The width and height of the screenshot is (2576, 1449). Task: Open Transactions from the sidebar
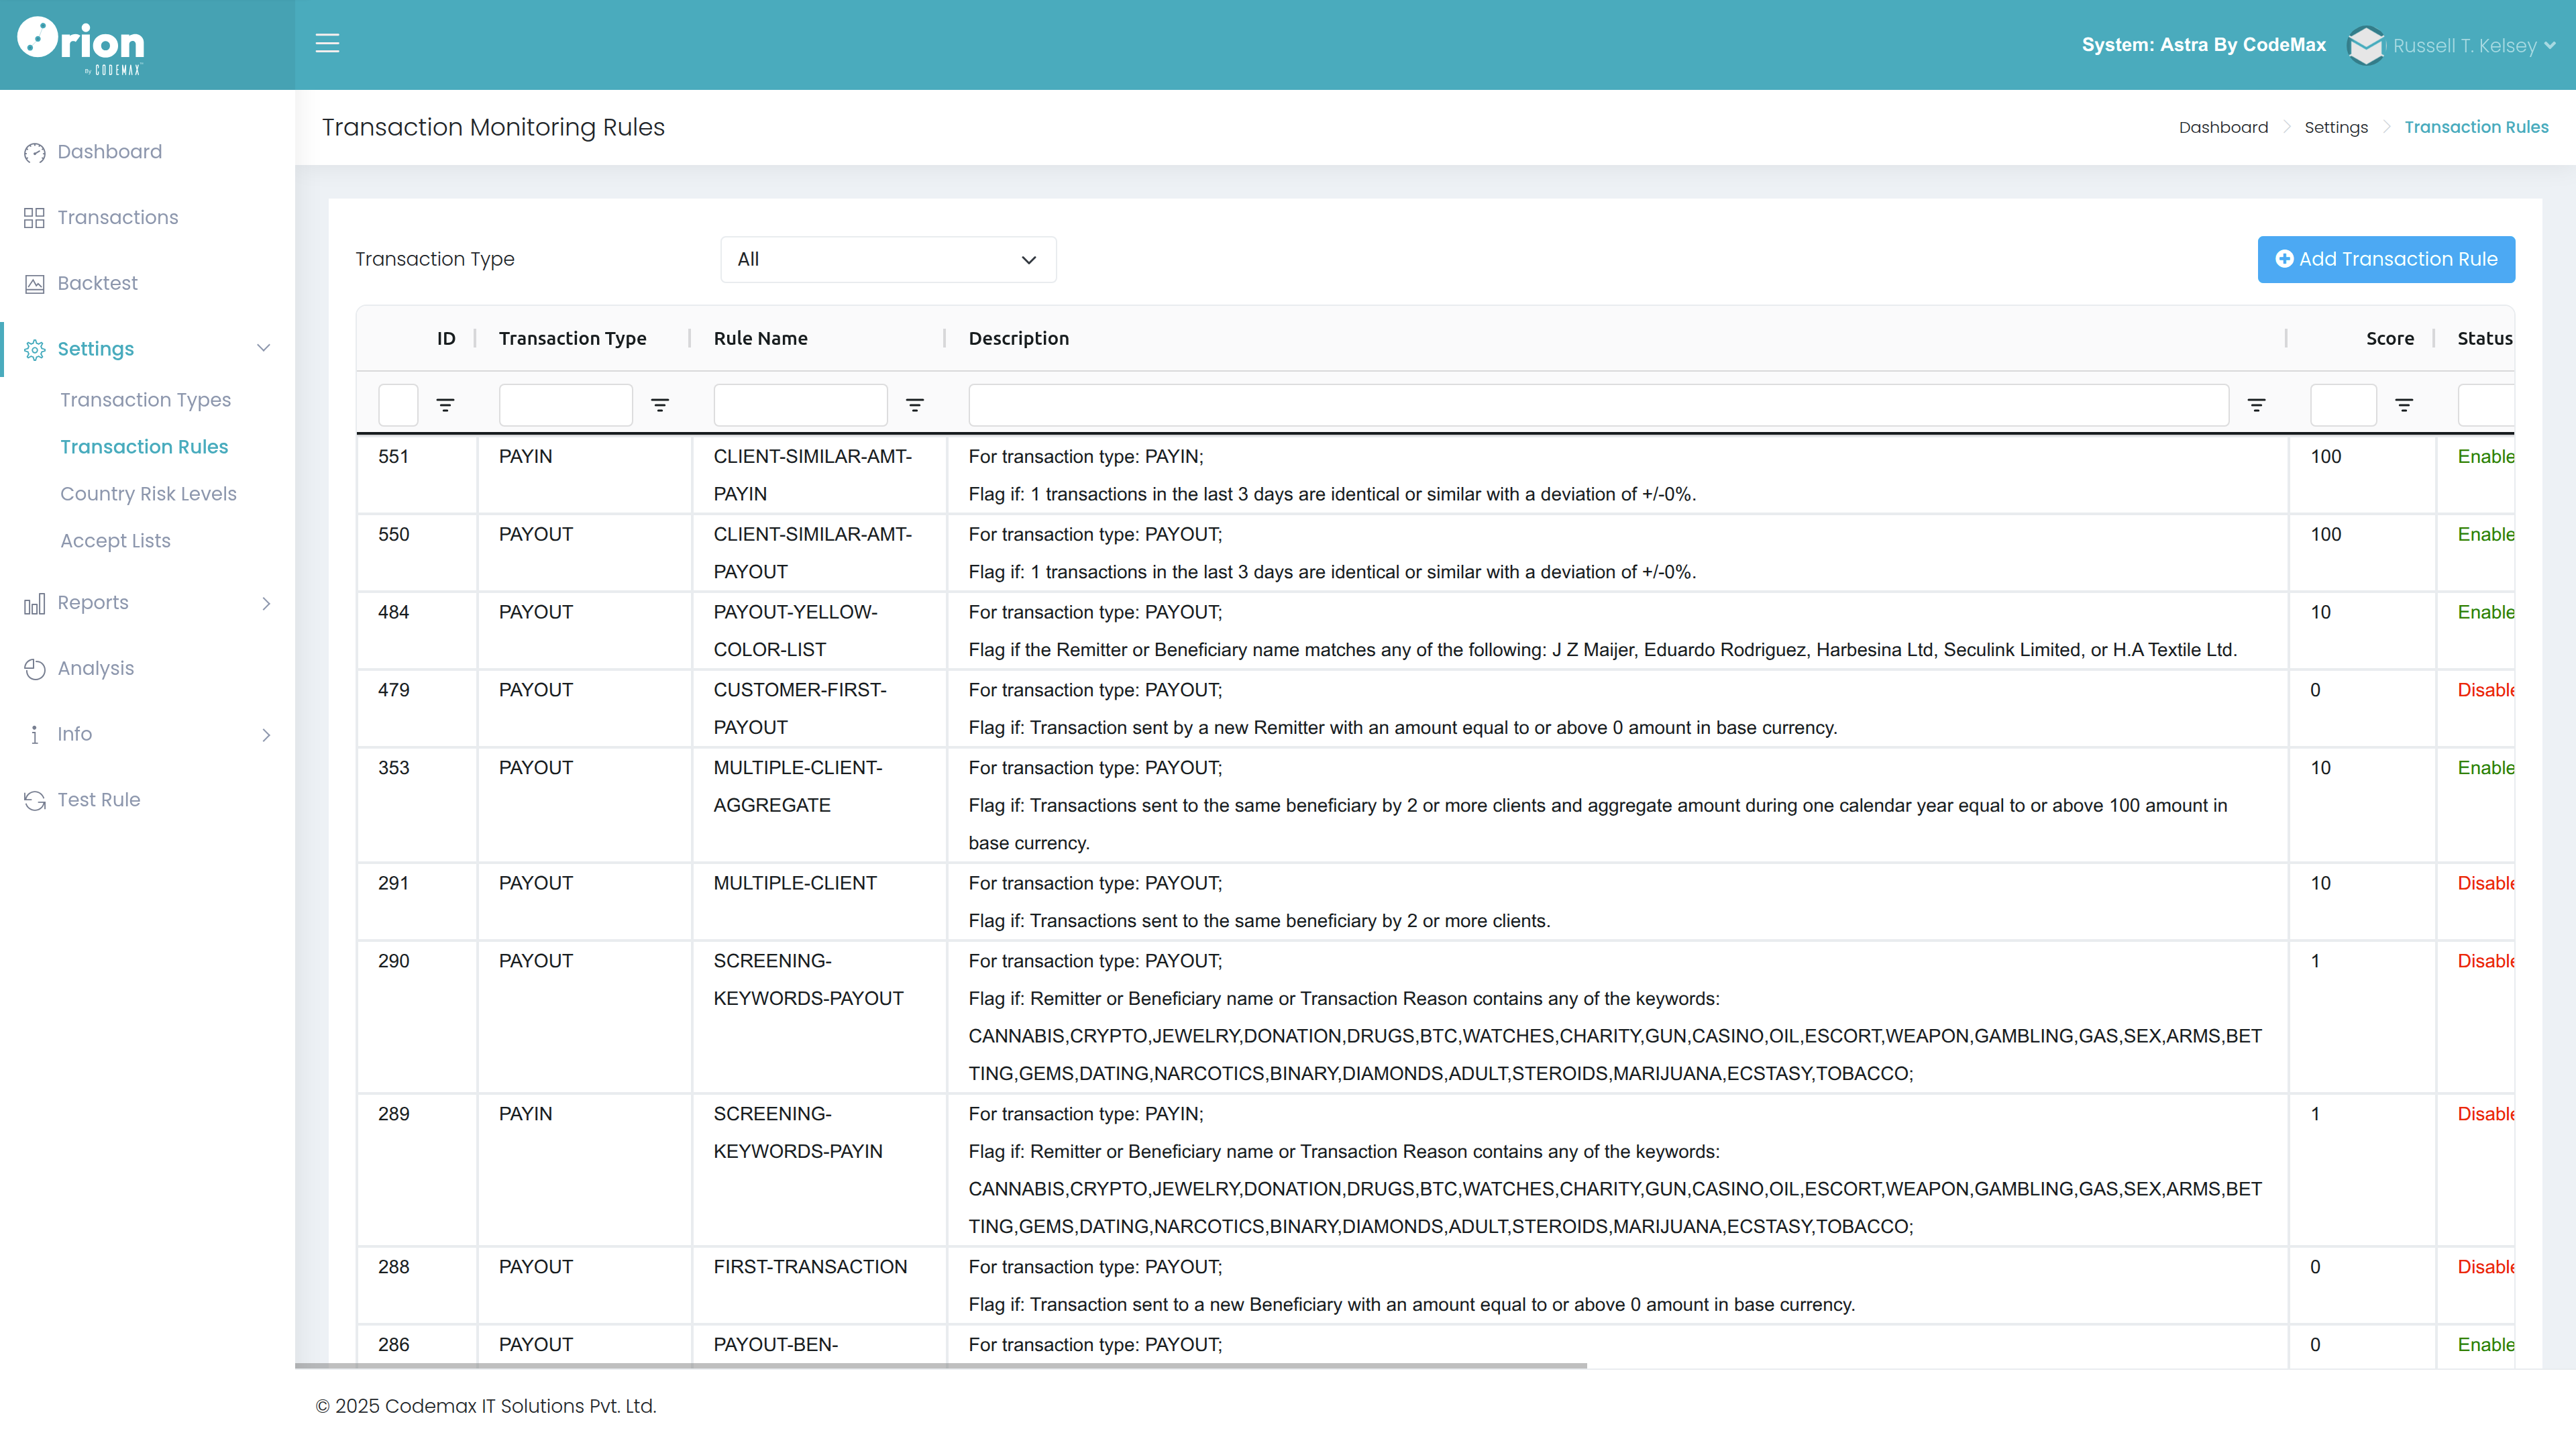tap(118, 218)
